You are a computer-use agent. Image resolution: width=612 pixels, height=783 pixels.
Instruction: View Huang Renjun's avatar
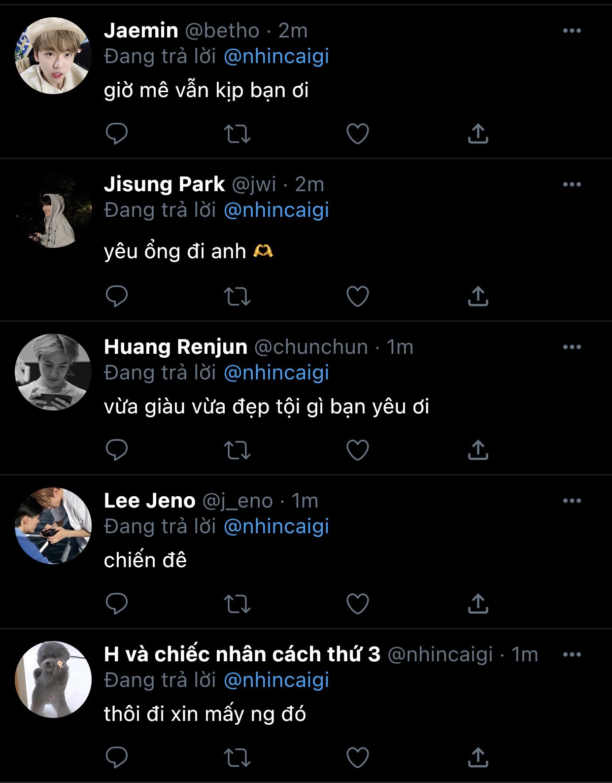[53, 372]
